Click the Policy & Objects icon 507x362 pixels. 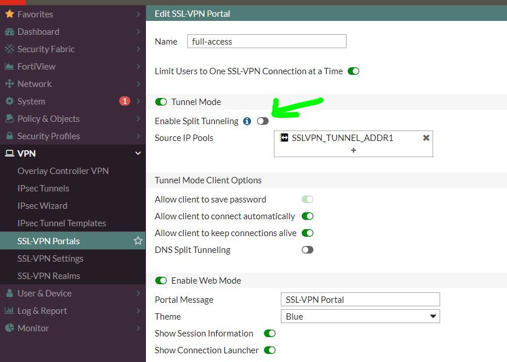coord(10,118)
